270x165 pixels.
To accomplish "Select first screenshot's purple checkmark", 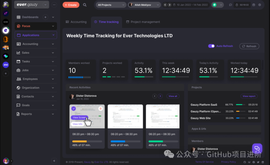I will 74,109.
